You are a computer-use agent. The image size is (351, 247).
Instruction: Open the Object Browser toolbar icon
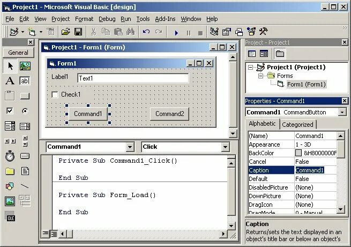pyautogui.click(x=251, y=32)
